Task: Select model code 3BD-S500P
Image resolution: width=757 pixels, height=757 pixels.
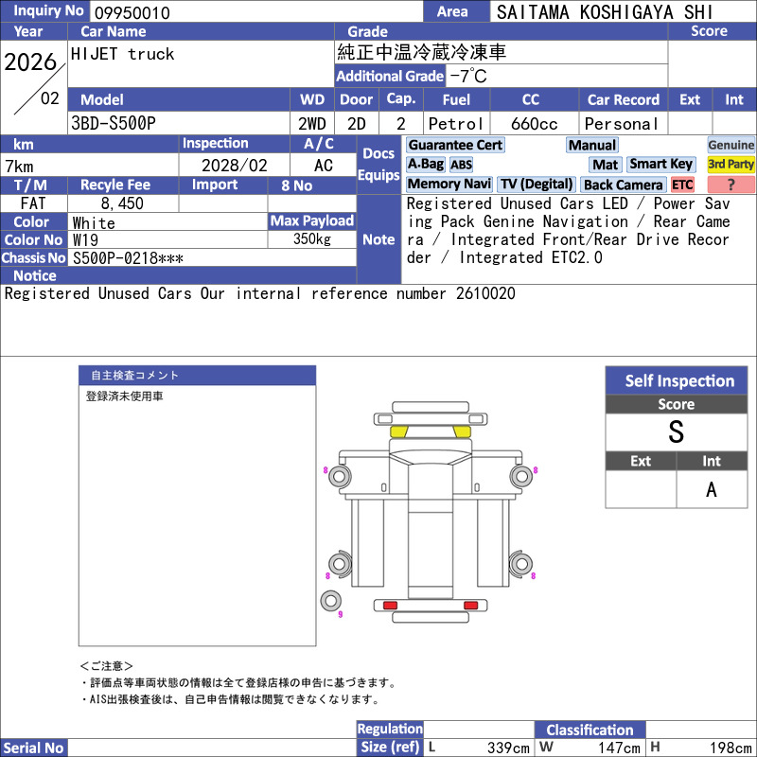Action: [114, 123]
